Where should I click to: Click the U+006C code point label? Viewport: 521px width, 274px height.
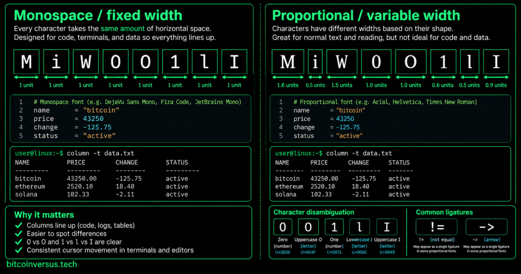[x=359, y=253]
